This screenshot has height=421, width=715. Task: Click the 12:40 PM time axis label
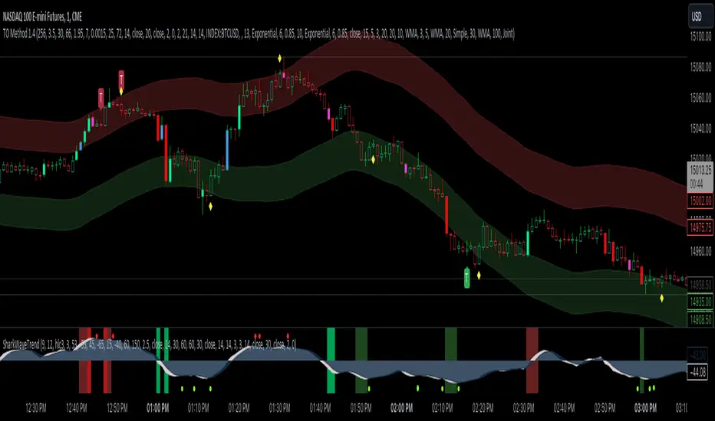coord(77,408)
